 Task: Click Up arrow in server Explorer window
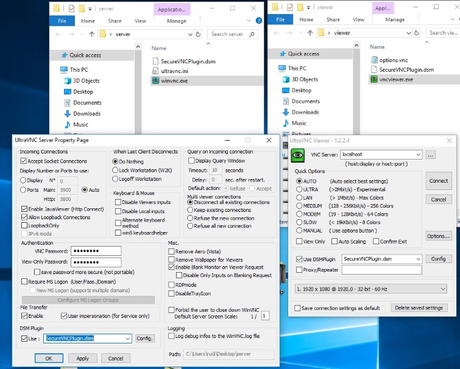[x=91, y=34]
